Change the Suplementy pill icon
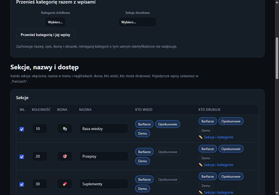Screen dimensions: 279x195 [x=65, y=184]
